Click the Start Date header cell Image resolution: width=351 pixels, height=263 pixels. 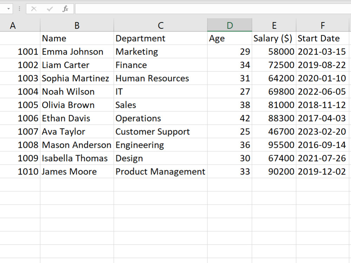pyautogui.click(x=323, y=38)
